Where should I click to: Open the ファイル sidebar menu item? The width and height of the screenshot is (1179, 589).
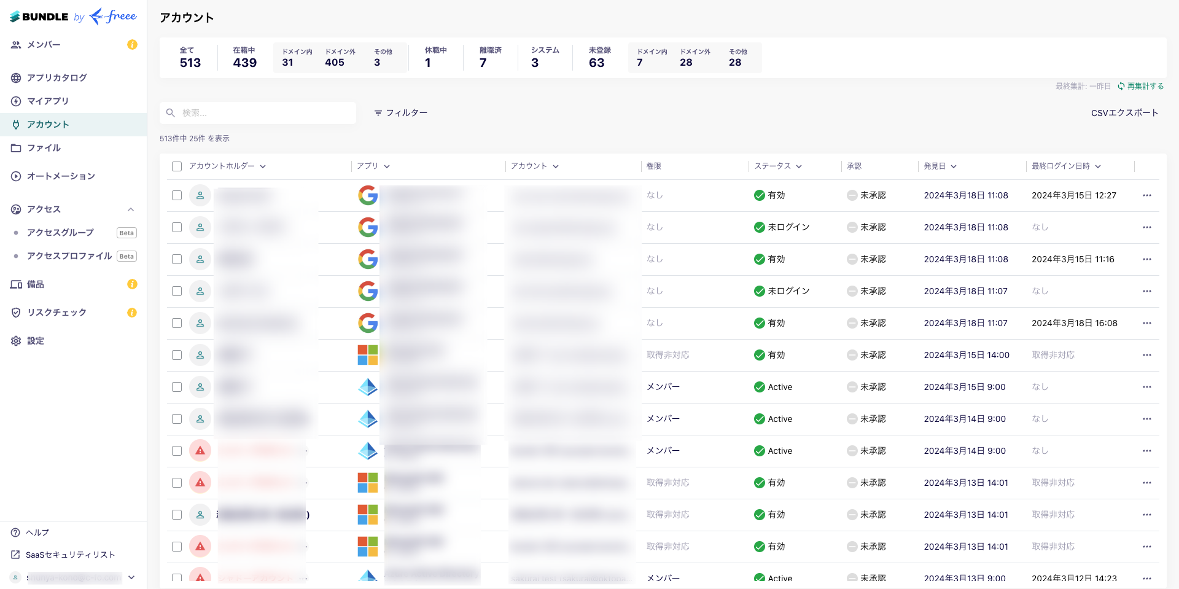[44, 148]
